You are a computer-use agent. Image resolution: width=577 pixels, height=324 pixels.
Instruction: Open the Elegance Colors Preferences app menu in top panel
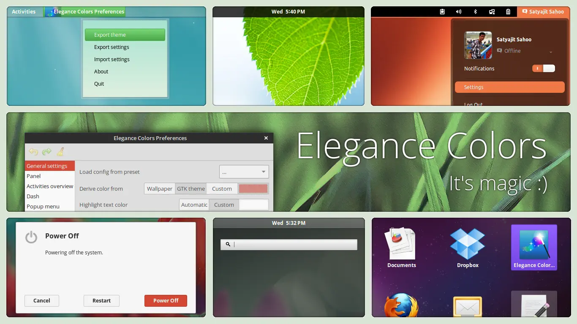pyautogui.click(x=84, y=12)
